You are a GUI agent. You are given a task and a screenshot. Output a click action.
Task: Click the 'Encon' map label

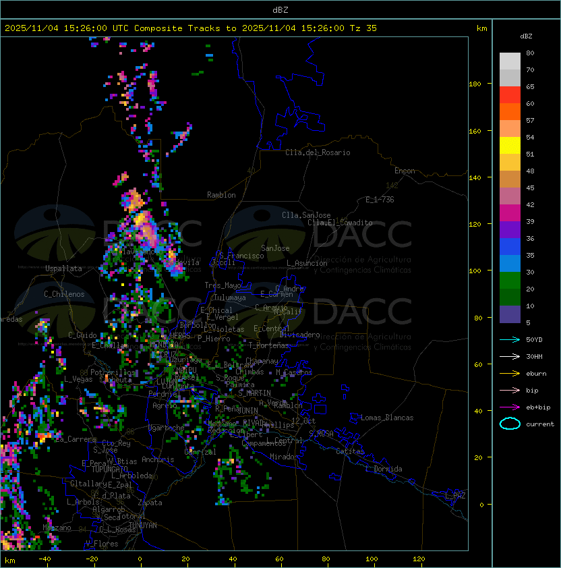(x=405, y=171)
